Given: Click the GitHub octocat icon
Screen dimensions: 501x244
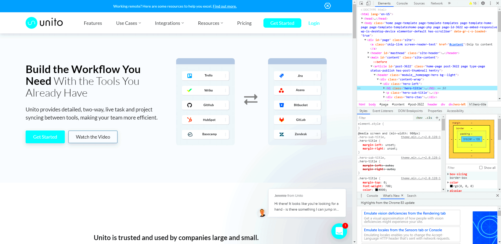Looking at the screenshot, I should point(190,105).
